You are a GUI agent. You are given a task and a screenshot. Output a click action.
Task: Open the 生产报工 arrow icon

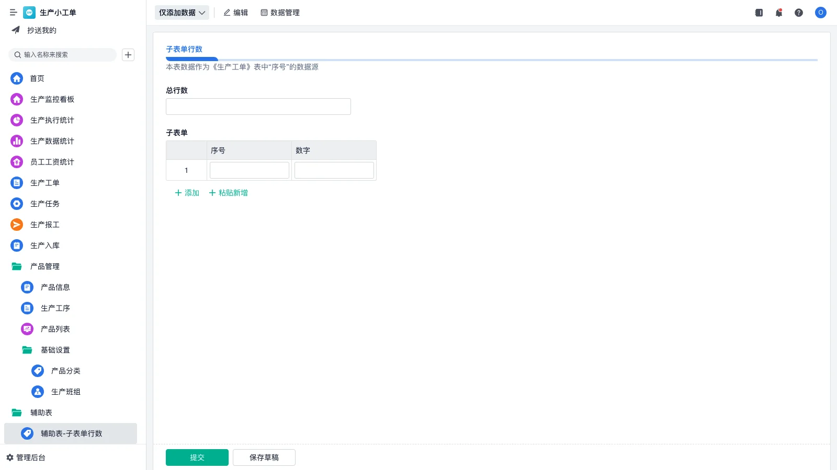click(16, 225)
